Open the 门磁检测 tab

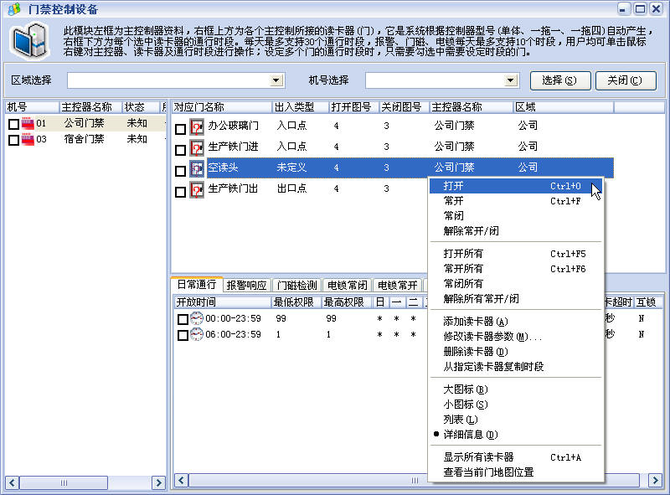pos(296,286)
